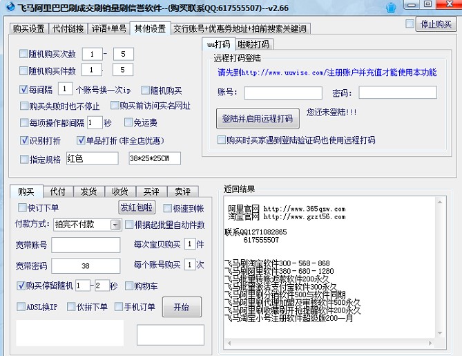Click the 停止购买 button
This screenshot has width=462, height=356.
pyautogui.click(x=436, y=24)
